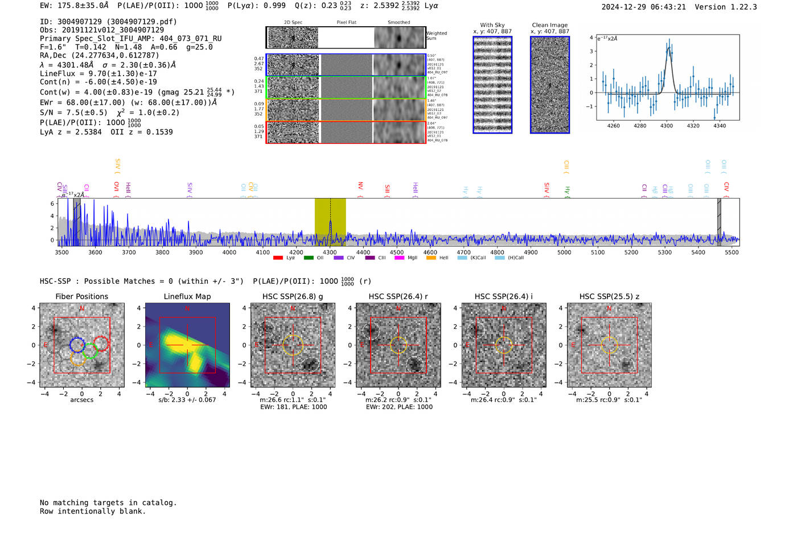This screenshot has height=542, width=797.
Task: Click the s/b: 2.33 +/- 0.067 caption
Action: [187, 400]
